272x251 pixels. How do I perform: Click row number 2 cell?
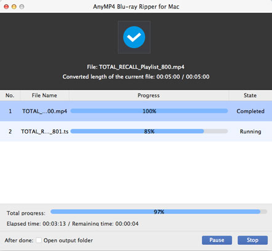pos(10,132)
